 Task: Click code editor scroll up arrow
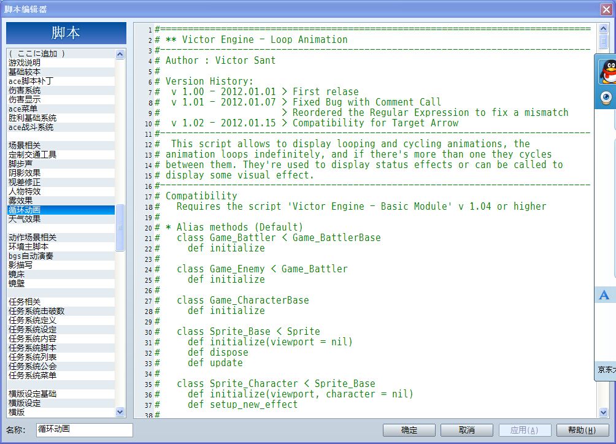click(604, 28)
